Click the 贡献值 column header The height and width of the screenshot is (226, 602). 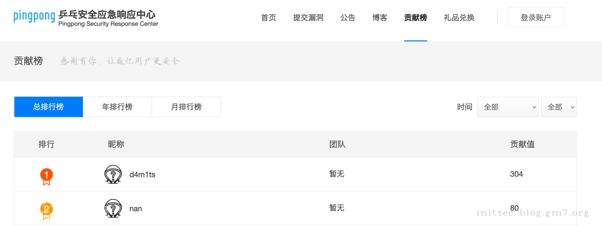tap(522, 144)
